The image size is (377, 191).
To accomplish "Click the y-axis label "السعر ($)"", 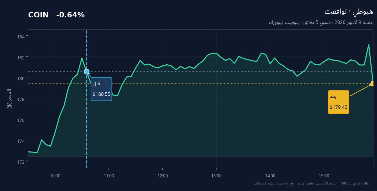I will tap(10, 99).
